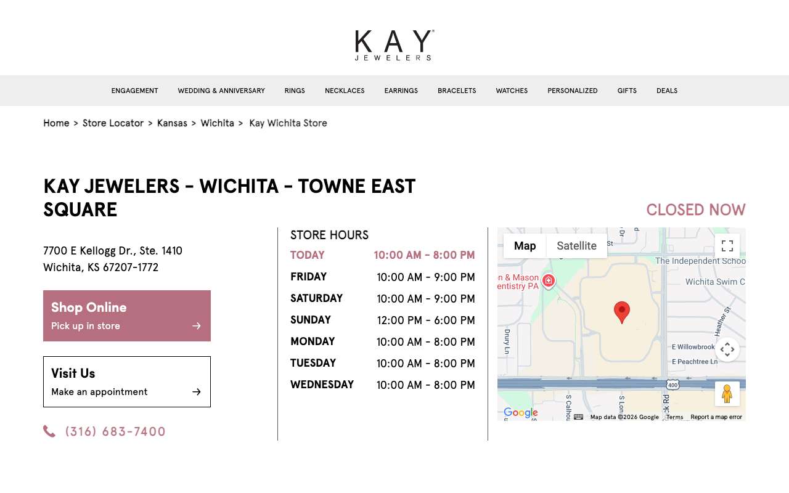Click WEDNESDAY in store hours
Viewport: 789px width, 493px height.
pos(322,385)
